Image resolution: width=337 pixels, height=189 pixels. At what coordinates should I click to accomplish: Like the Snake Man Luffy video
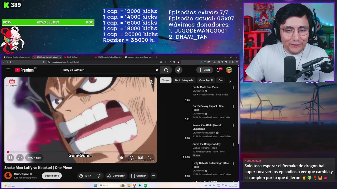click(x=85, y=176)
